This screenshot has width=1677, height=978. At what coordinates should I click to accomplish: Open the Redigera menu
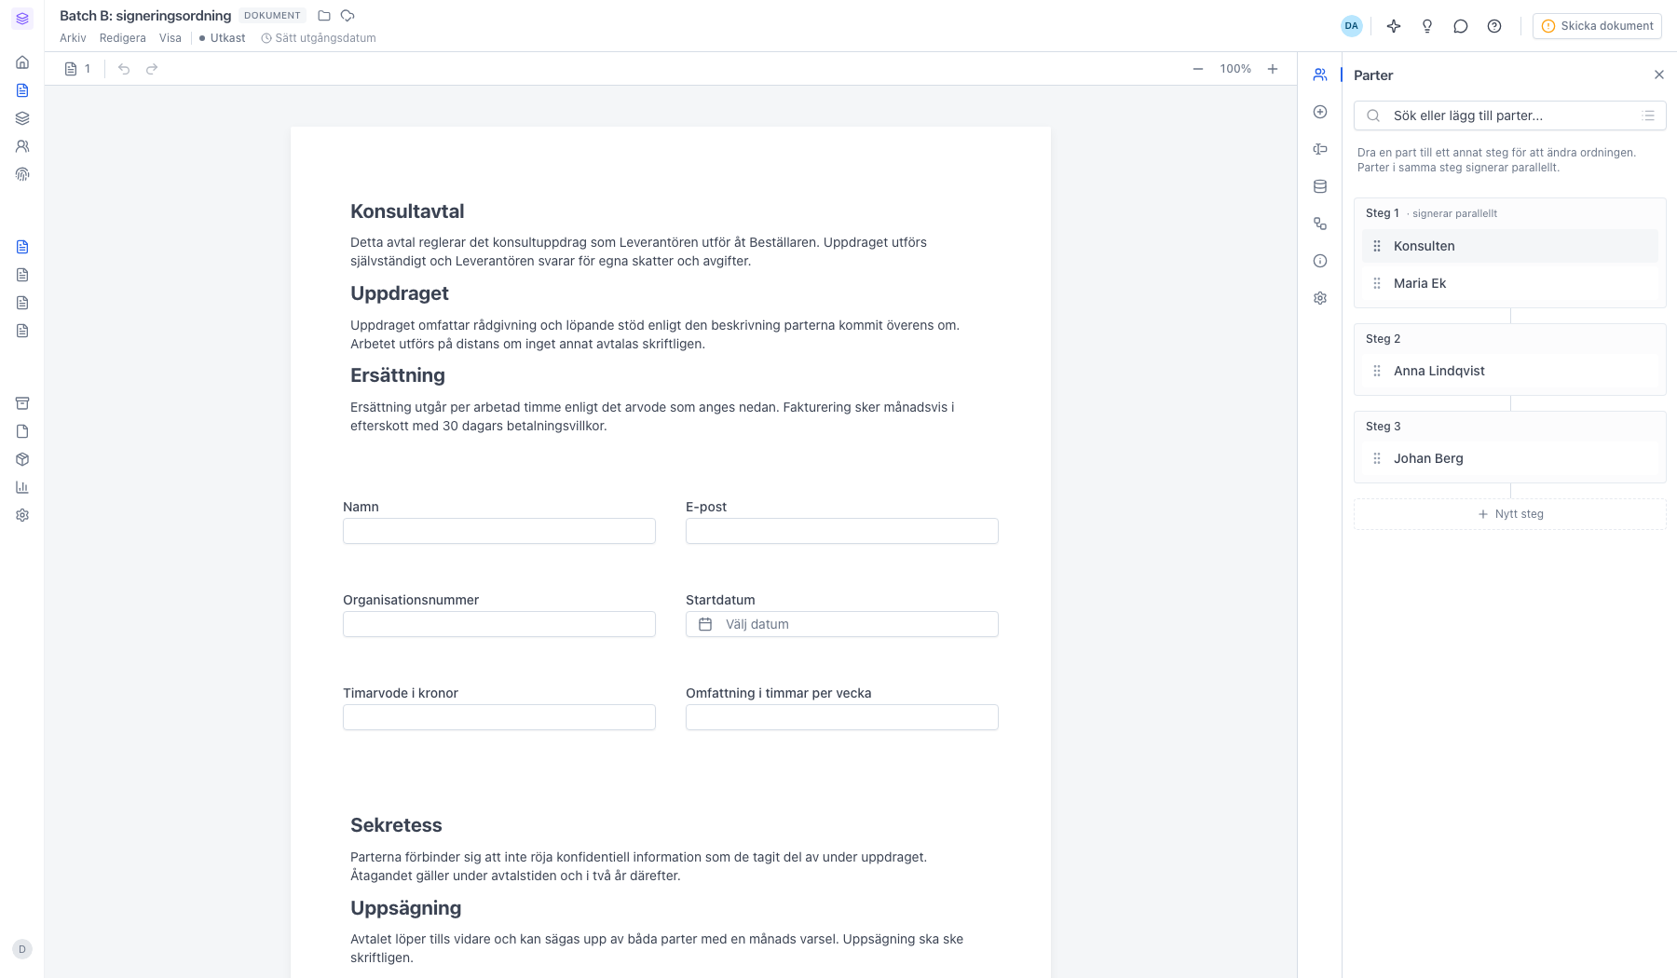pyautogui.click(x=123, y=38)
